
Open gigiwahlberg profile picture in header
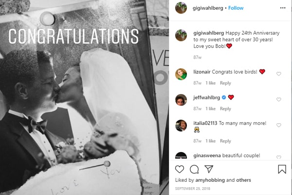pos(181,8)
